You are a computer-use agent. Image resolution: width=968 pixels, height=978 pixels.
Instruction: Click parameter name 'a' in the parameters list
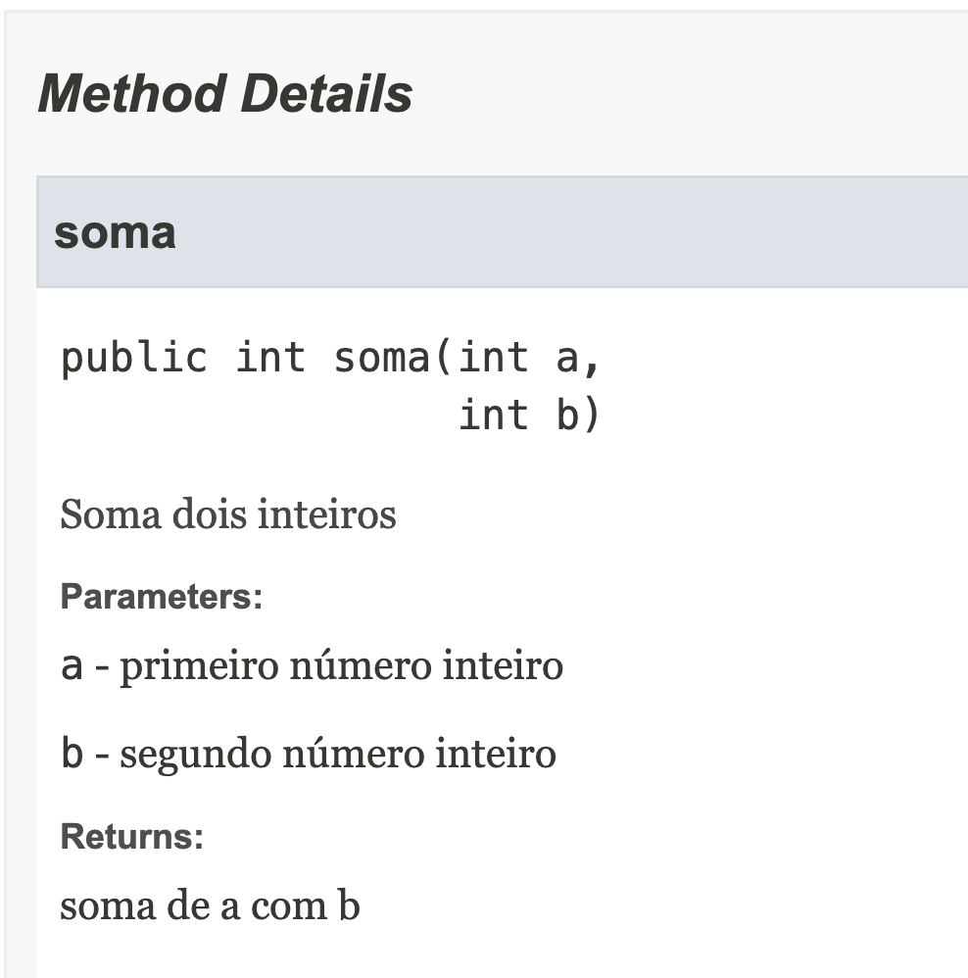coord(72,666)
